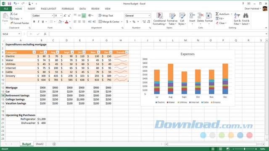269x151 pixels.
Task: Click the Format Painter brush icon
Action: point(11,23)
